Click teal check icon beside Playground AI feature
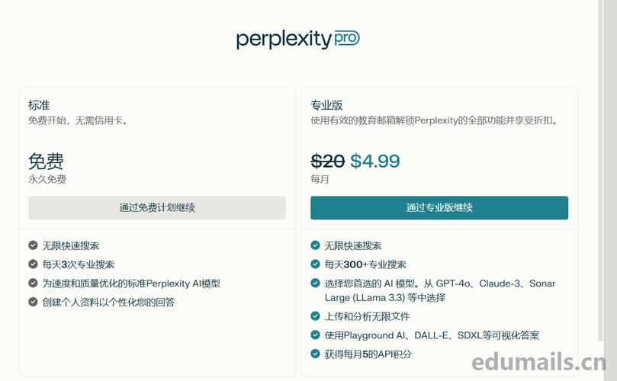The width and height of the screenshot is (617, 381). tap(315, 335)
